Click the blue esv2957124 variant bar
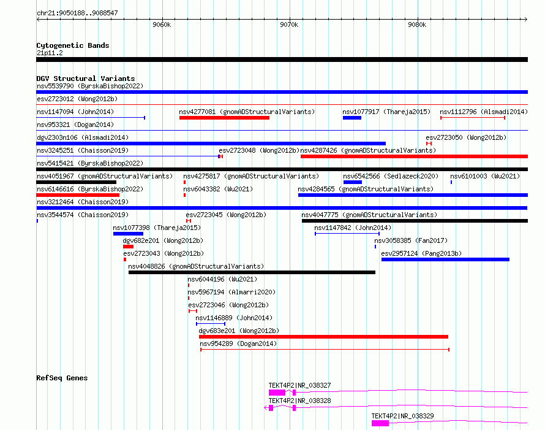The width and height of the screenshot is (545, 430). 446,259
